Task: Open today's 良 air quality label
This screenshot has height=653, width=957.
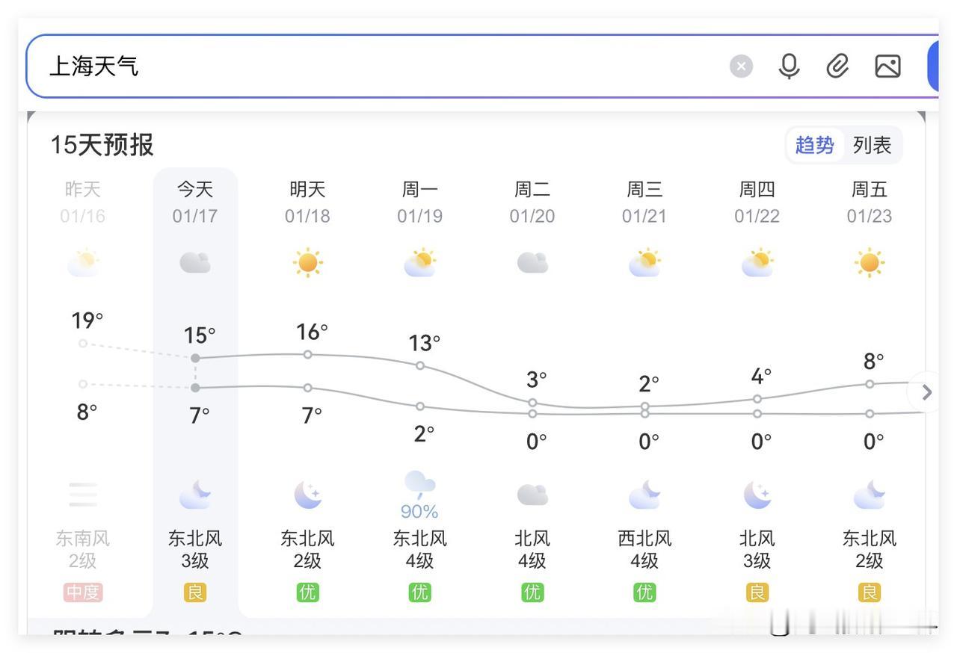Action: click(x=195, y=591)
